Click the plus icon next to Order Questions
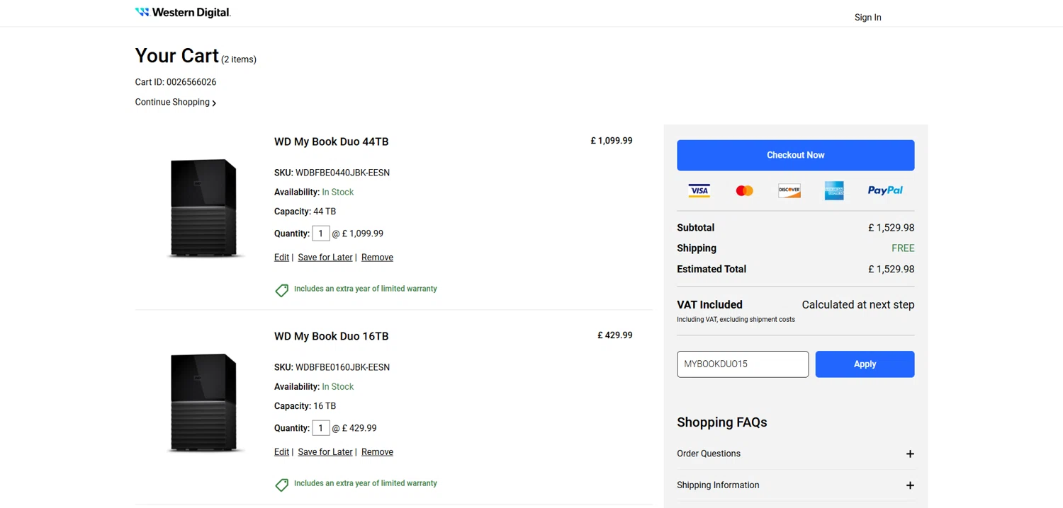The height and width of the screenshot is (508, 1063). (x=910, y=454)
